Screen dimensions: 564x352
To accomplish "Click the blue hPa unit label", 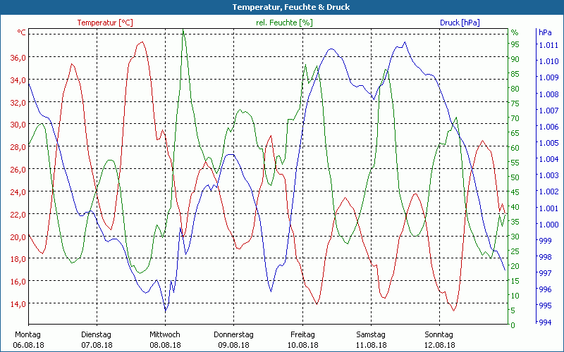I will (x=545, y=32).
